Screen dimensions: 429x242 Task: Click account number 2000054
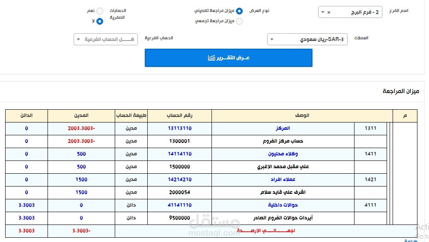click(179, 192)
